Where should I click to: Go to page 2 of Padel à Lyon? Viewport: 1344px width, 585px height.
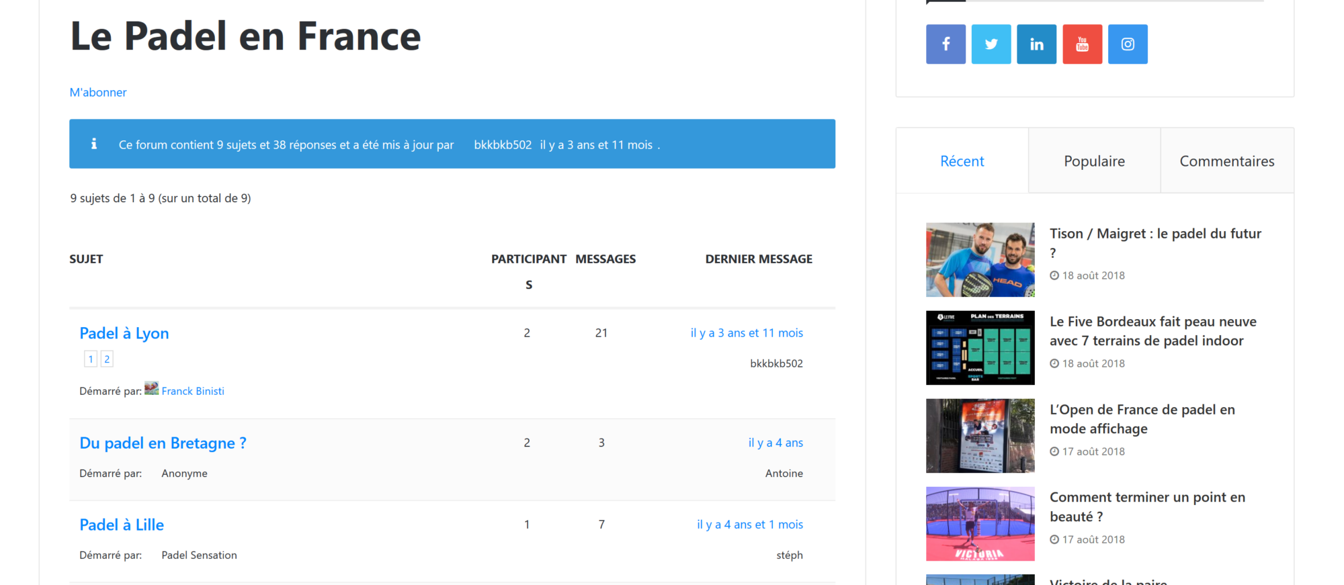point(107,359)
